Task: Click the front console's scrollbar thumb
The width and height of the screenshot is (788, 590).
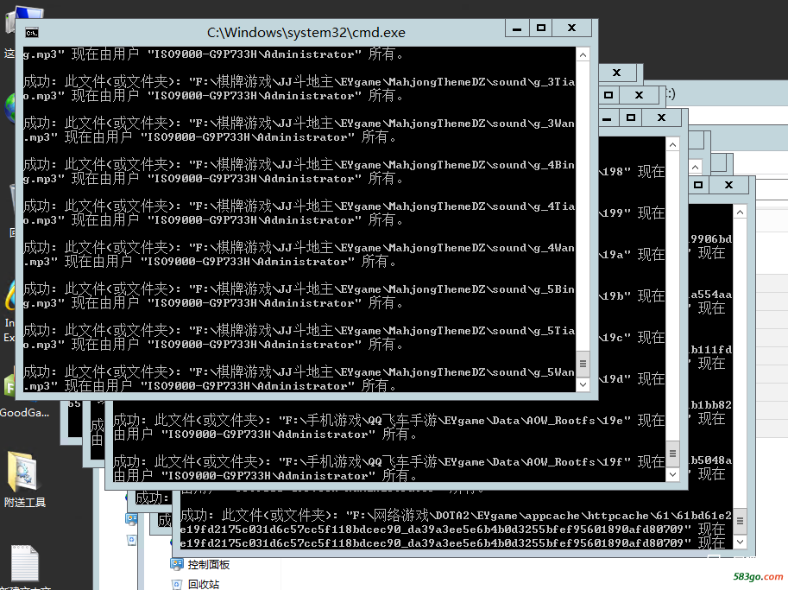Action: pos(583,363)
